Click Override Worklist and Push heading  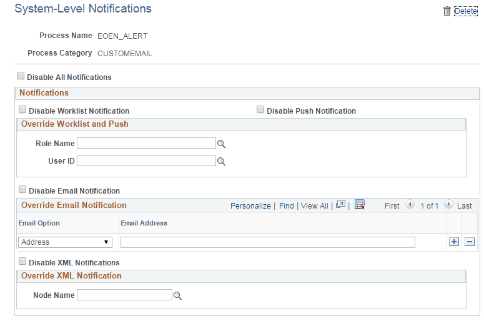tap(75, 124)
